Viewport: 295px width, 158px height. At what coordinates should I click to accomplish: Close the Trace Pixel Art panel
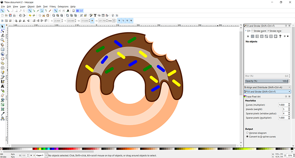pos(289,96)
